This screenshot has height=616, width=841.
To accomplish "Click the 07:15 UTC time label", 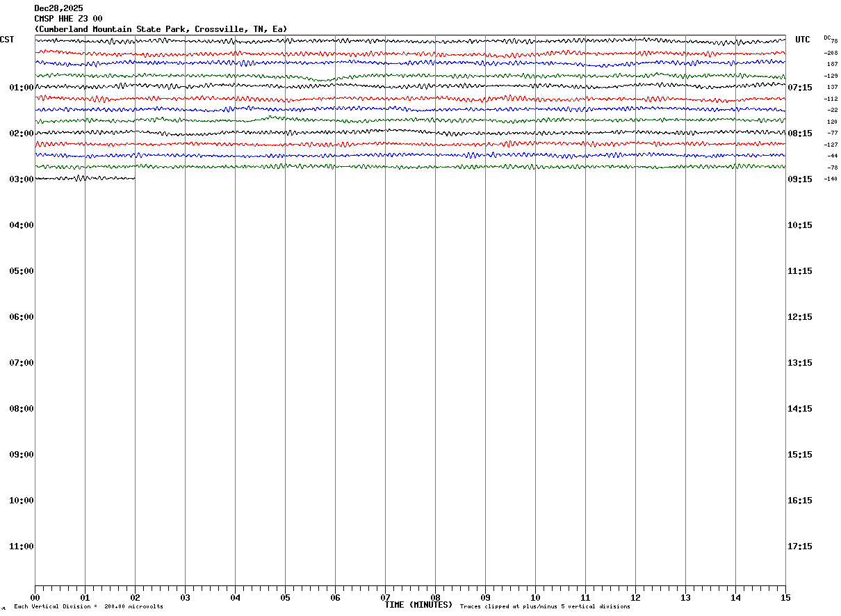I will coord(800,88).
